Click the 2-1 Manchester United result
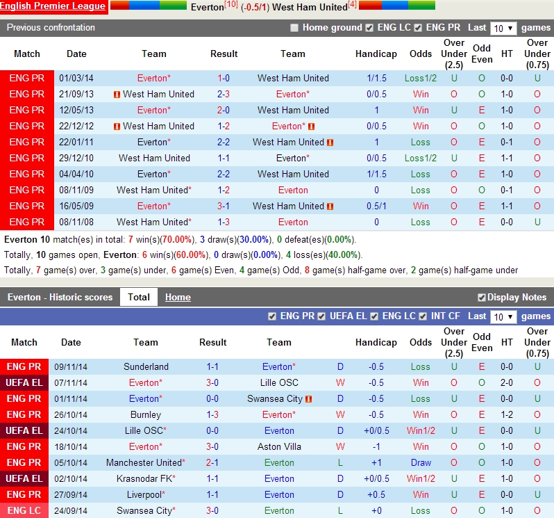Screen dimensions: 554x518 [x=212, y=463]
